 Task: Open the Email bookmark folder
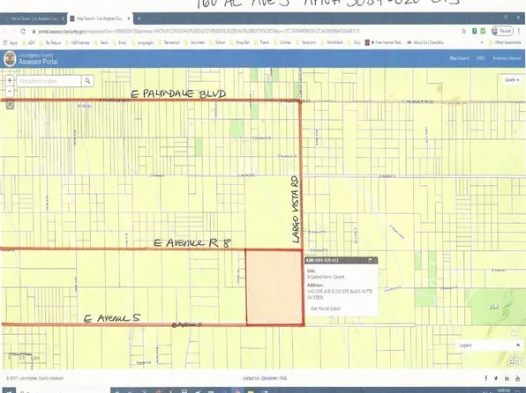[119, 42]
